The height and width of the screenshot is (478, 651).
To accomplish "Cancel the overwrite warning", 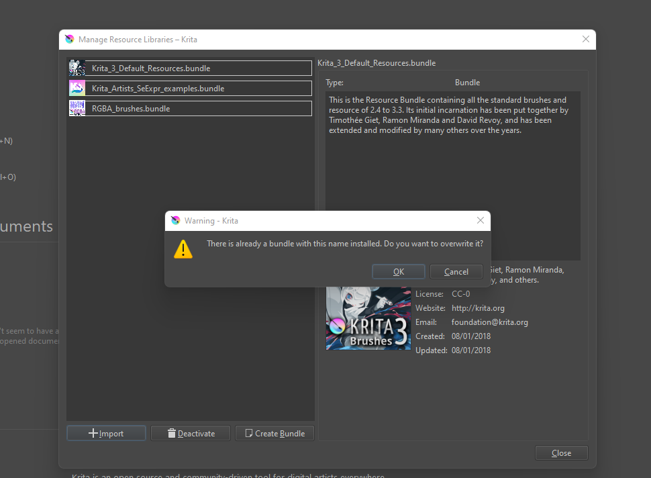I will tap(456, 272).
